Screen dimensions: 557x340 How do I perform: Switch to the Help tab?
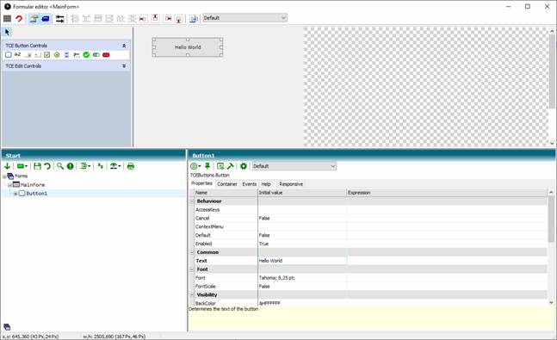click(x=266, y=184)
